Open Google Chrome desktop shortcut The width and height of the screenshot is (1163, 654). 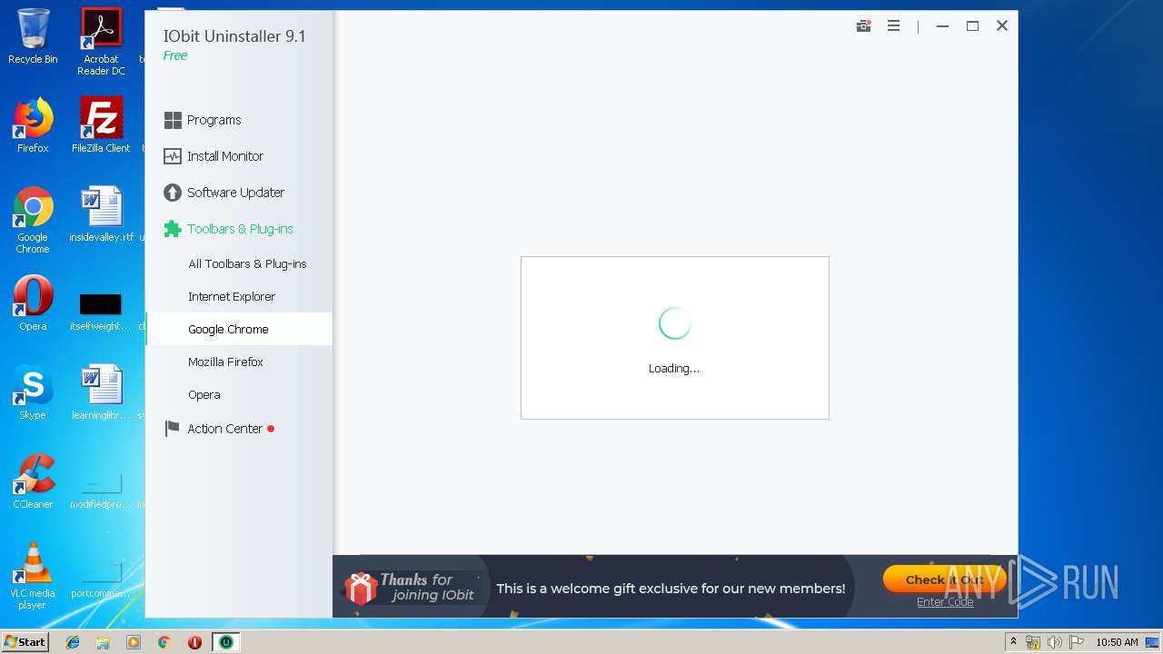coord(33,220)
